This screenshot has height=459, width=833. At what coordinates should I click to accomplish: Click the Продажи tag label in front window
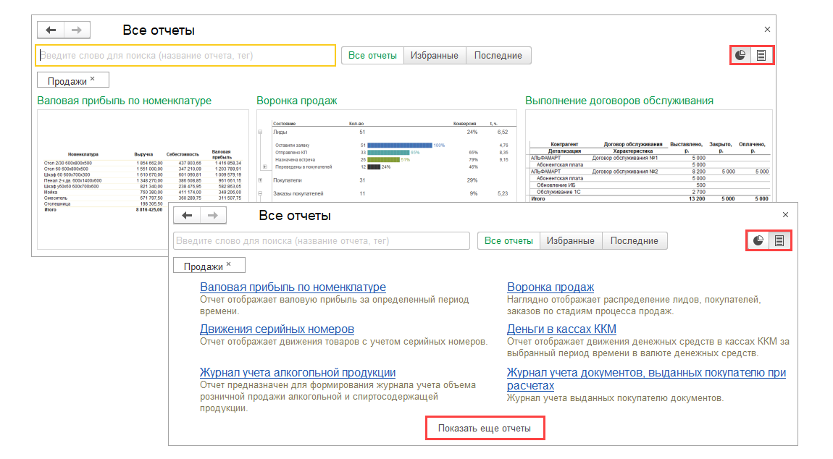[204, 266]
